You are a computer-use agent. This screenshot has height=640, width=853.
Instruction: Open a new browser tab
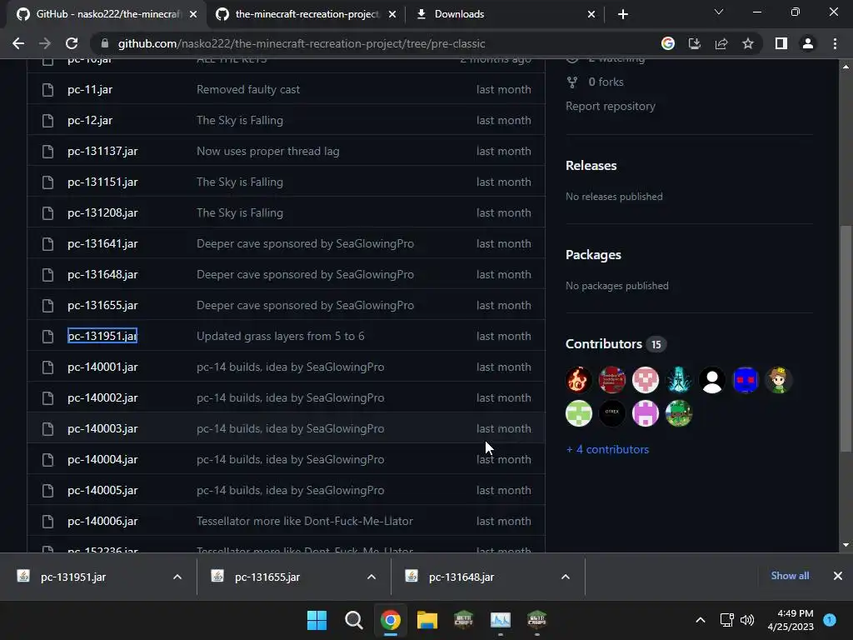coord(623,14)
